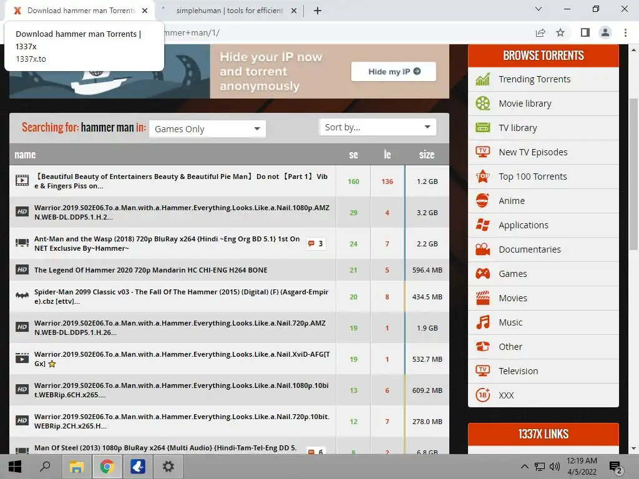Open Trending Torrents chart icon
This screenshot has height=479, width=639.
click(x=482, y=79)
